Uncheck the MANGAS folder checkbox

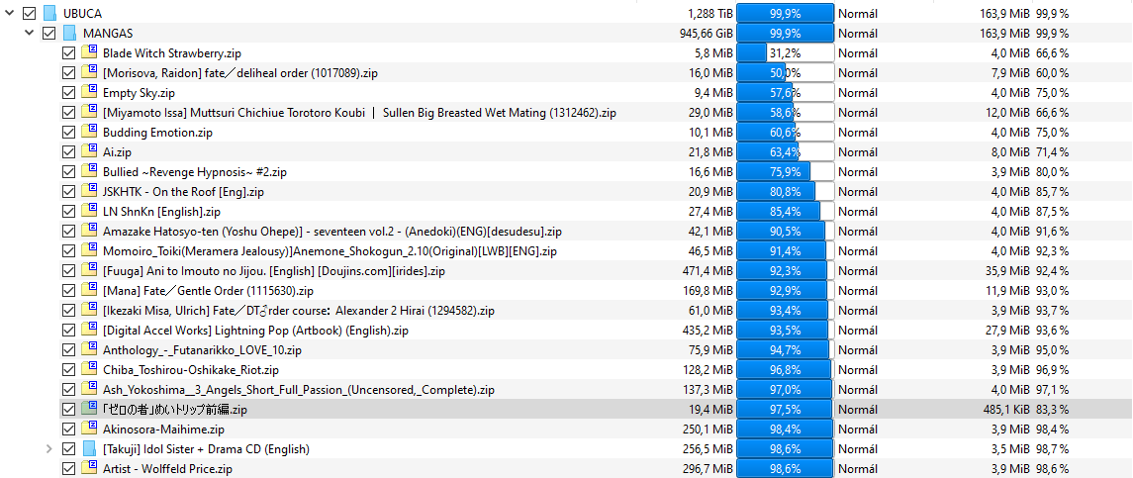tap(49, 34)
